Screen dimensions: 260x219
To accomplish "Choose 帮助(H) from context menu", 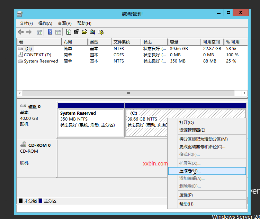I will 207,204.
